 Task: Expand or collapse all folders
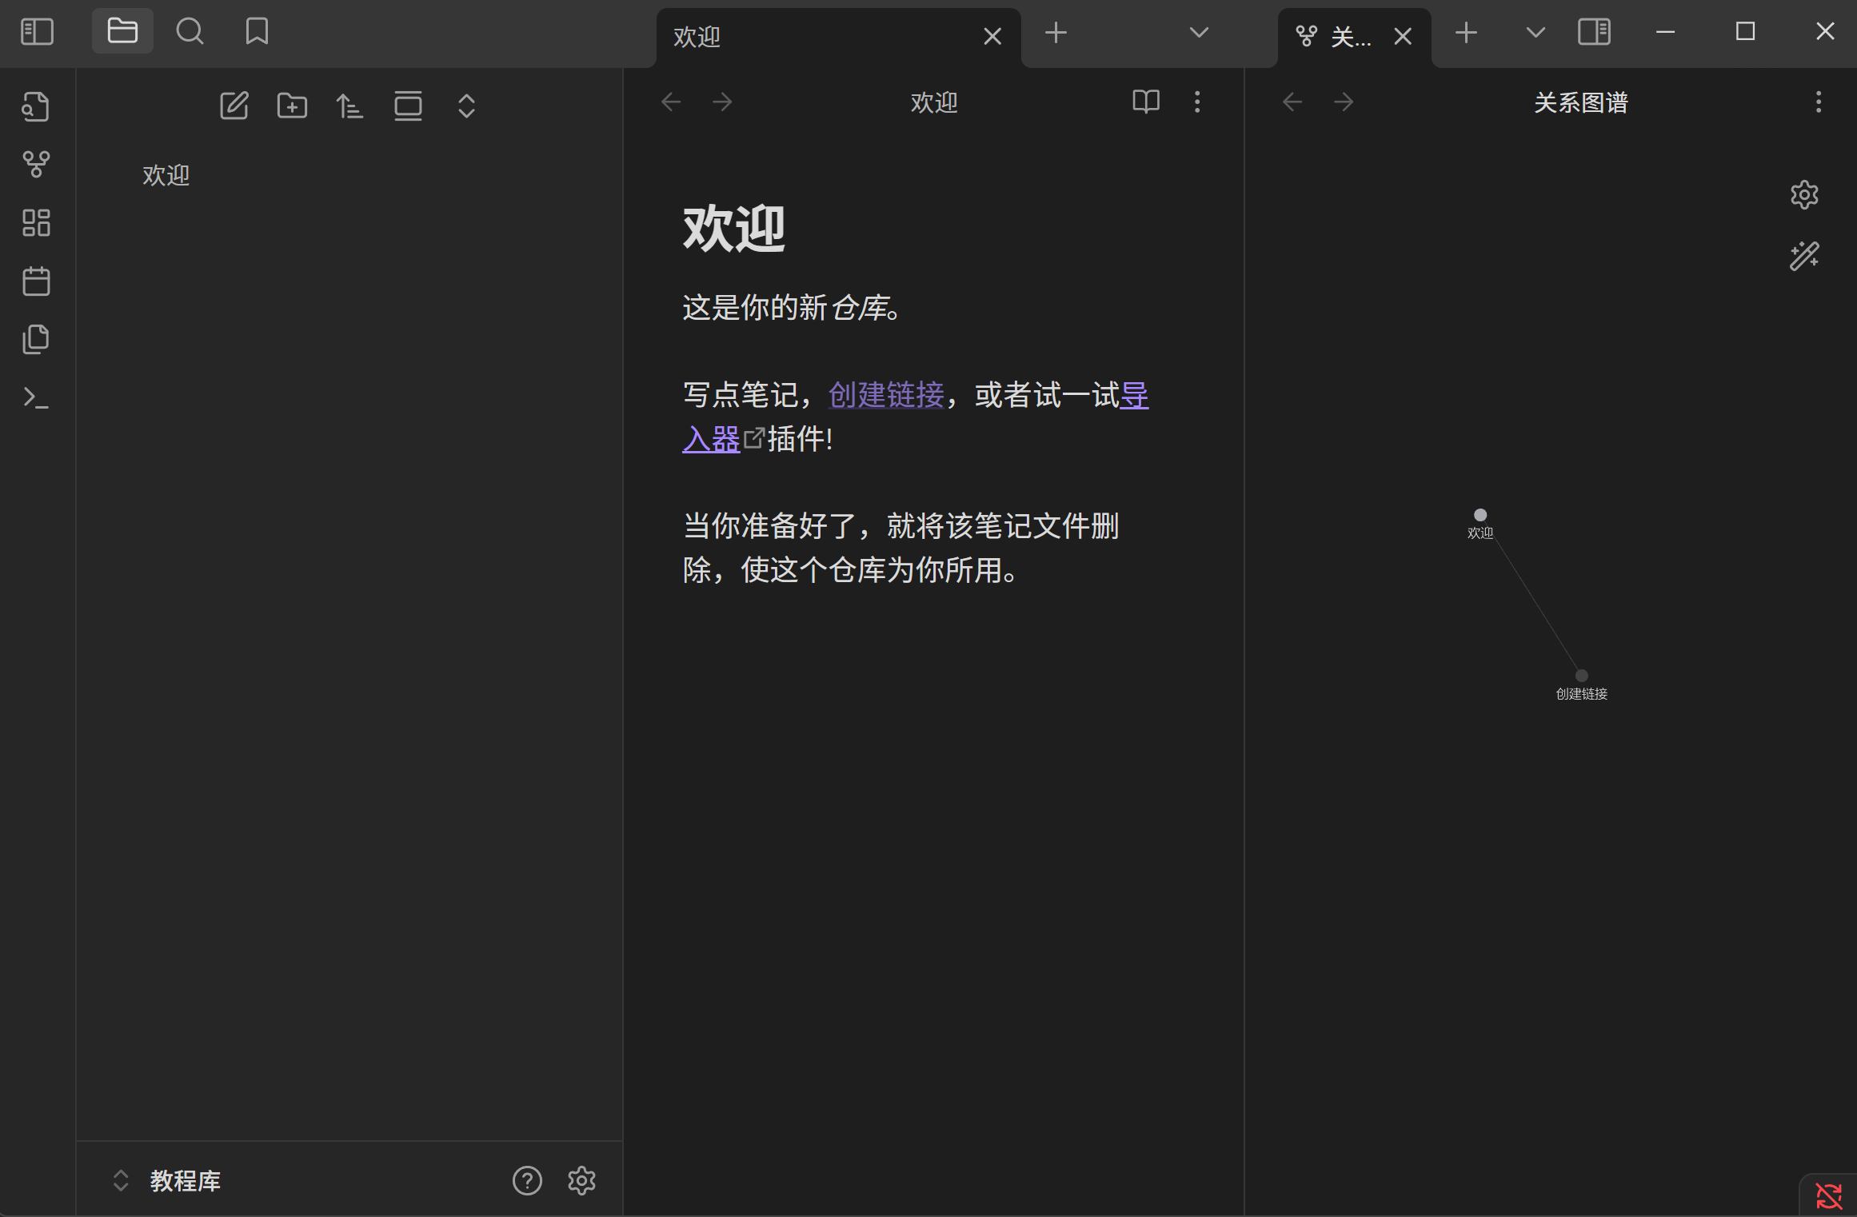[x=466, y=106]
